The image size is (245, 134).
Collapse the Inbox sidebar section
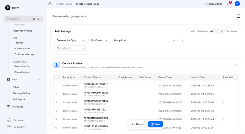coord(39,80)
